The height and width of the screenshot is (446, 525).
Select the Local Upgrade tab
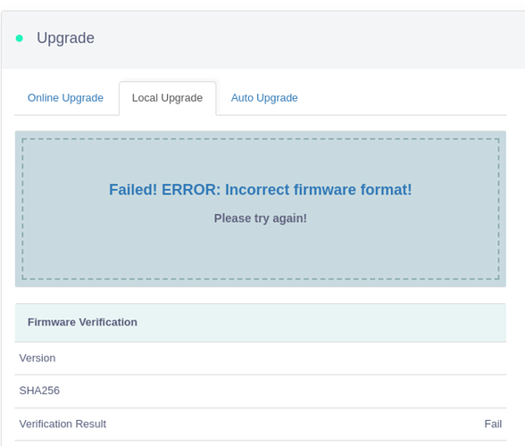(x=168, y=98)
